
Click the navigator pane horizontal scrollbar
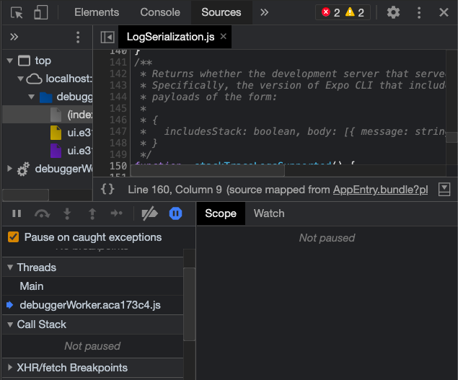click(25, 195)
